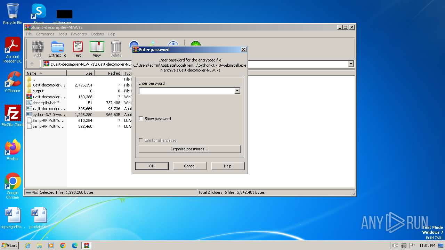Click the Action Center flag tray icon
This screenshot has height=250, width=445.
point(412,245)
